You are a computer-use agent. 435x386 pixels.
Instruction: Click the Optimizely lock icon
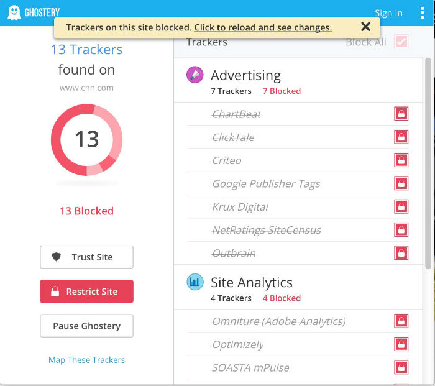point(401,344)
